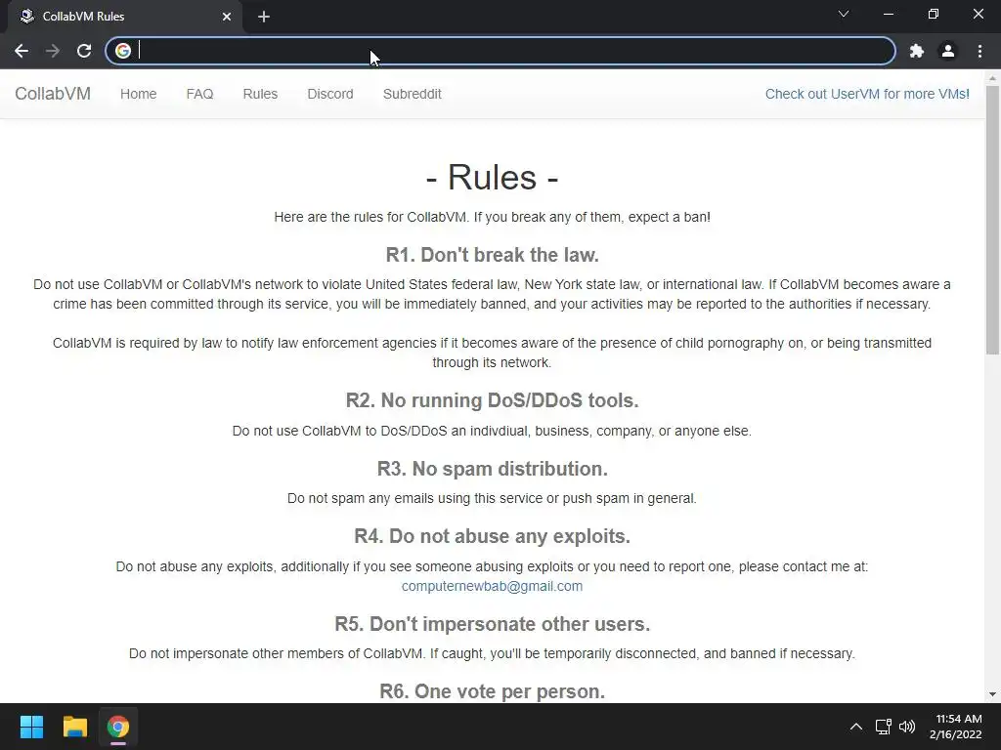Screen dimensions: 1001x750
Task: Close the CollabVM Rules tab
Action: pos(227,17)
